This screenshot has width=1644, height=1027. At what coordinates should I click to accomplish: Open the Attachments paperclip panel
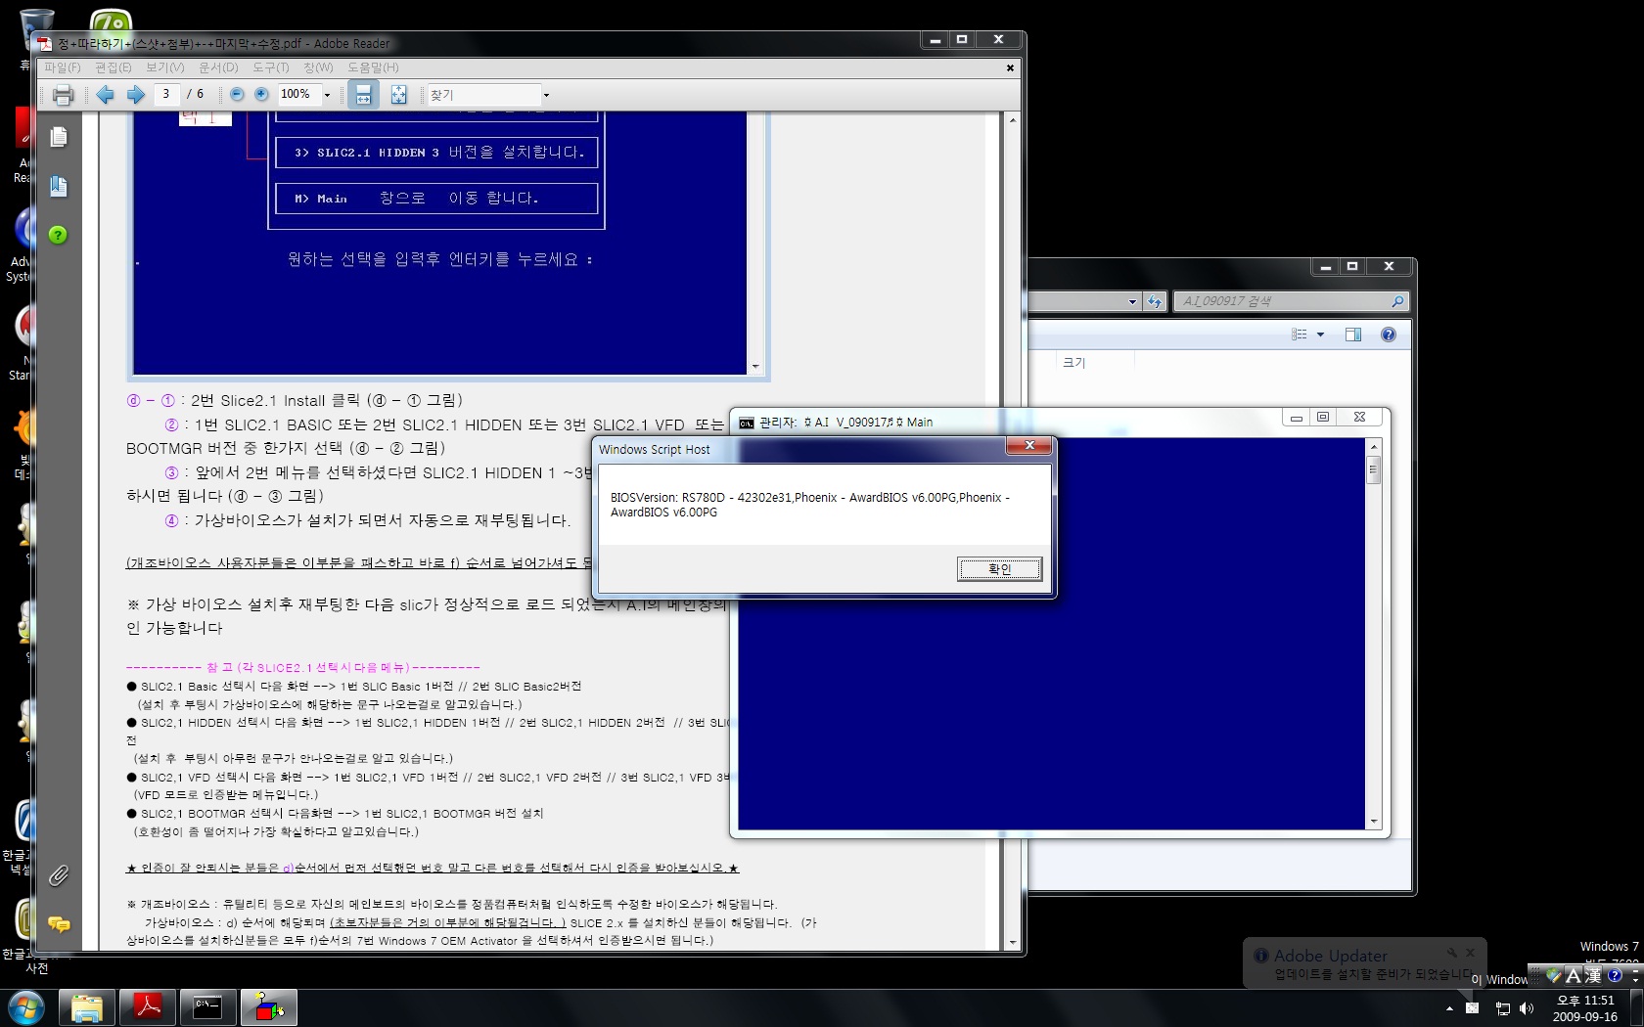pyautogui.click(x=59, y=875)
